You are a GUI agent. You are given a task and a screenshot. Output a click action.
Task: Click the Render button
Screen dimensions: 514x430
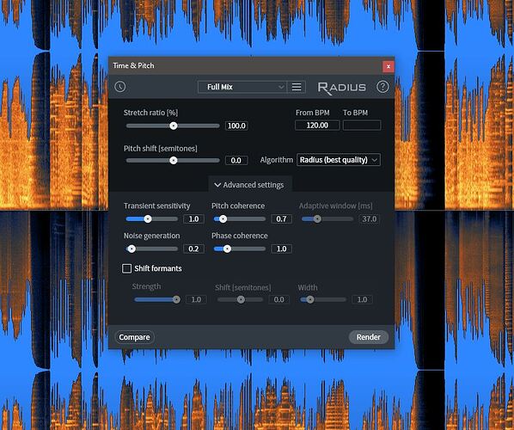pyautogui.click(x=368, y=337)
